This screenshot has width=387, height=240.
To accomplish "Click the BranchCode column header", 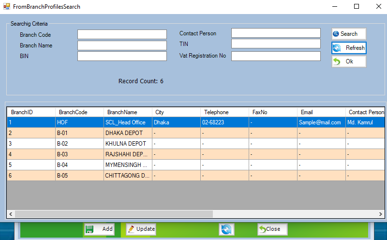I will [79, 112].
